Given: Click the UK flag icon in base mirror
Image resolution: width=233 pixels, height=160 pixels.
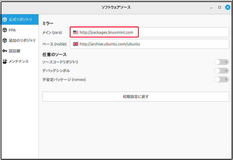Looking at the screenshot, I should 76,44.
